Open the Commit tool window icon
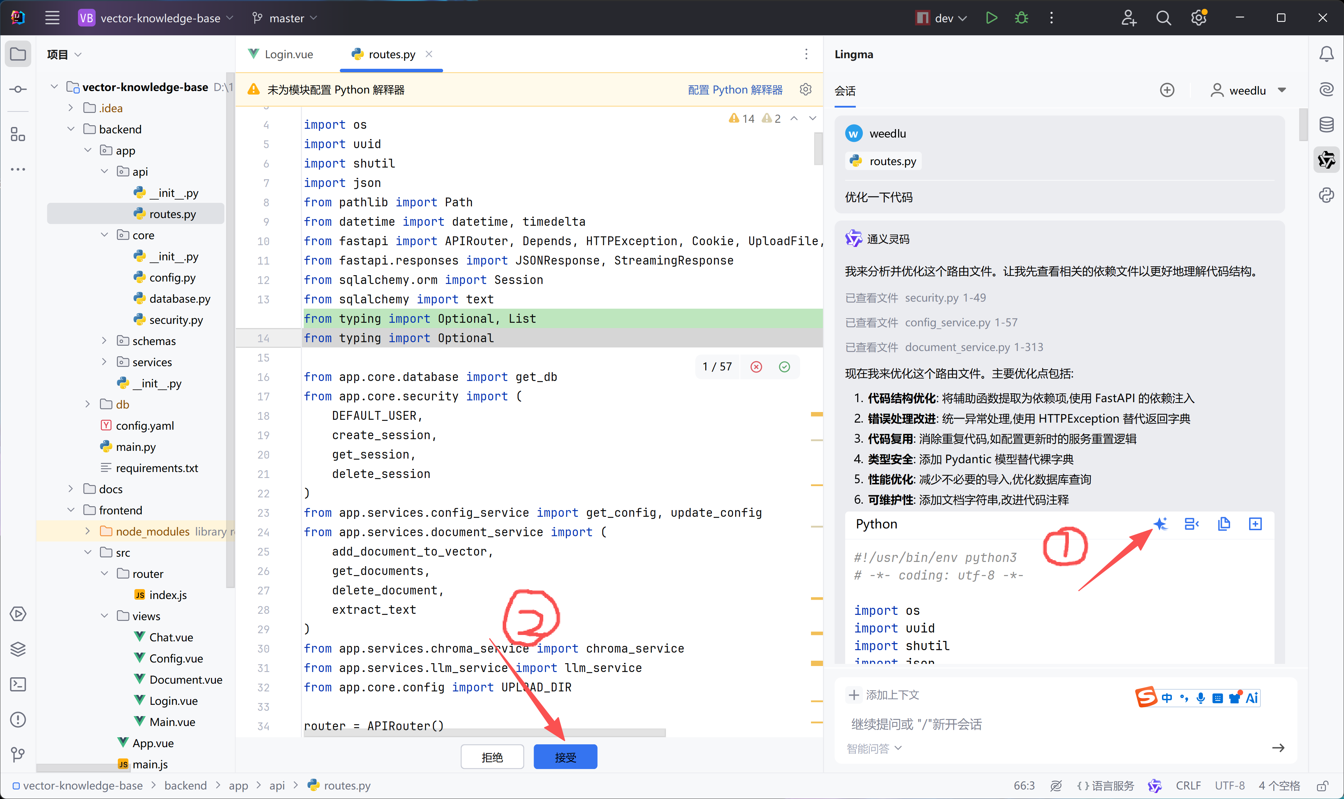This screenshot has height=799, width=1344. coord(18,89)
